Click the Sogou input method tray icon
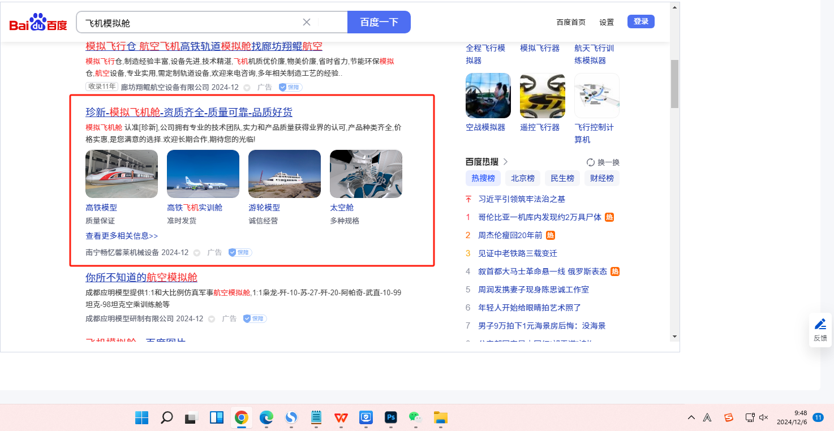This screenshot has width=834, height=431. click(x=729, y=417)
